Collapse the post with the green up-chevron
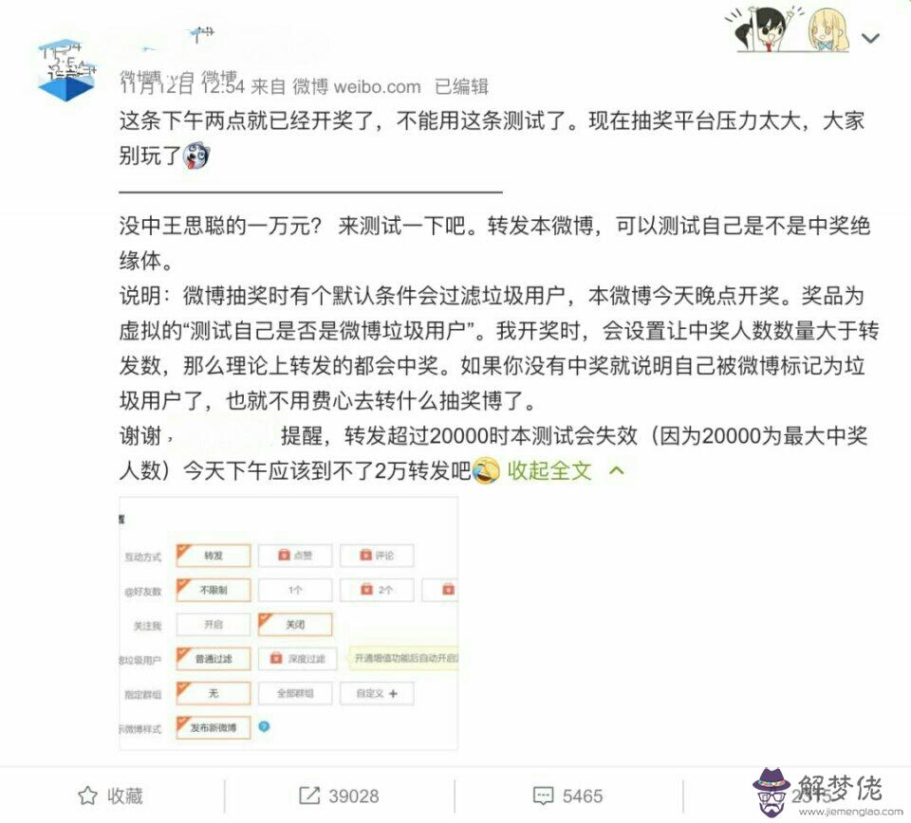The width and height of the screenshot is (911, 823). point(617,470)
